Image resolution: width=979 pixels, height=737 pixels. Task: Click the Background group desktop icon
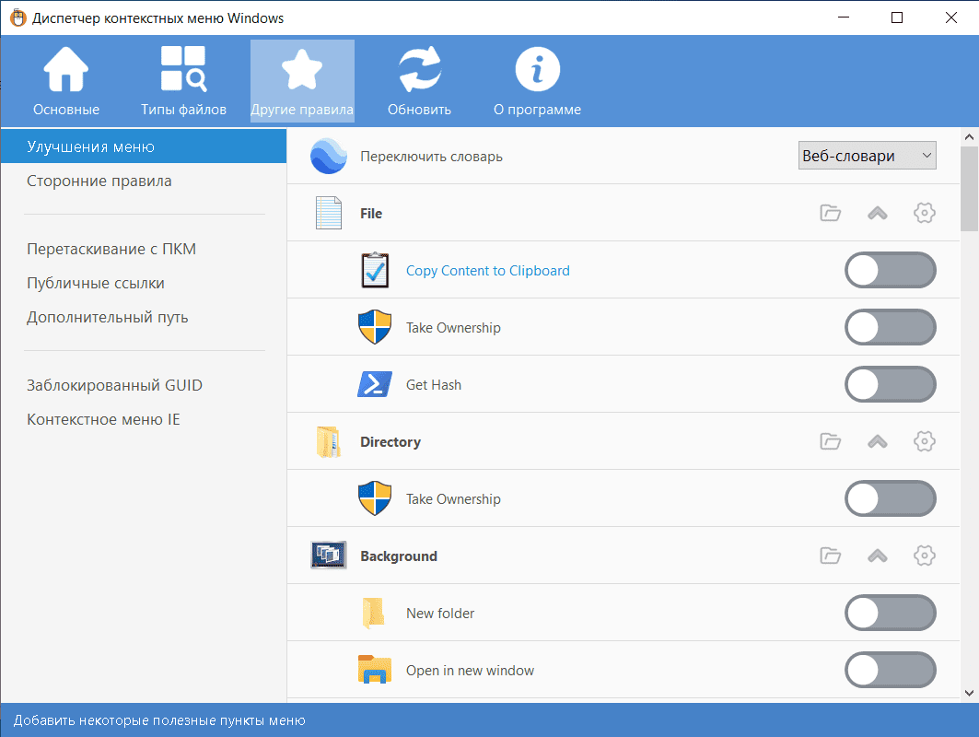click(x=329, y=556)
